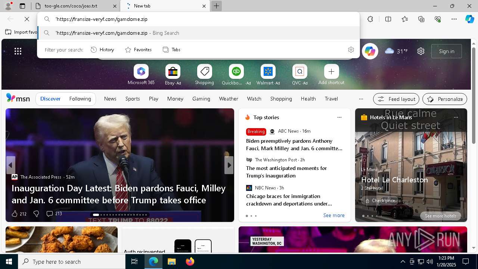
Task: Open the Feed layout options
Action: pos(397,99)
